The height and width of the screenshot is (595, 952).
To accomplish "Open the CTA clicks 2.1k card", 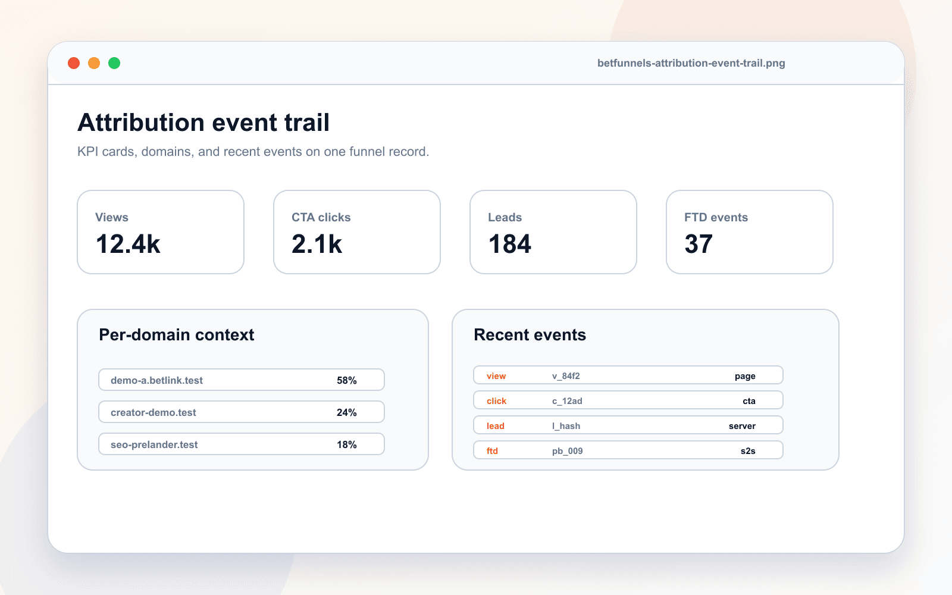I will click(x=357, y=232).
